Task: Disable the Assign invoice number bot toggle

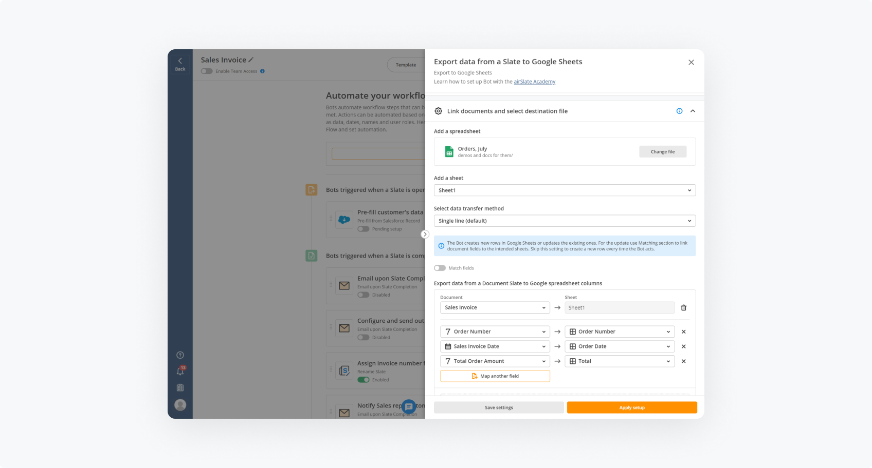Action: click(364, 380)
